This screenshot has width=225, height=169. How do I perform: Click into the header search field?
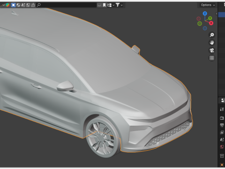tap(66, 5)
